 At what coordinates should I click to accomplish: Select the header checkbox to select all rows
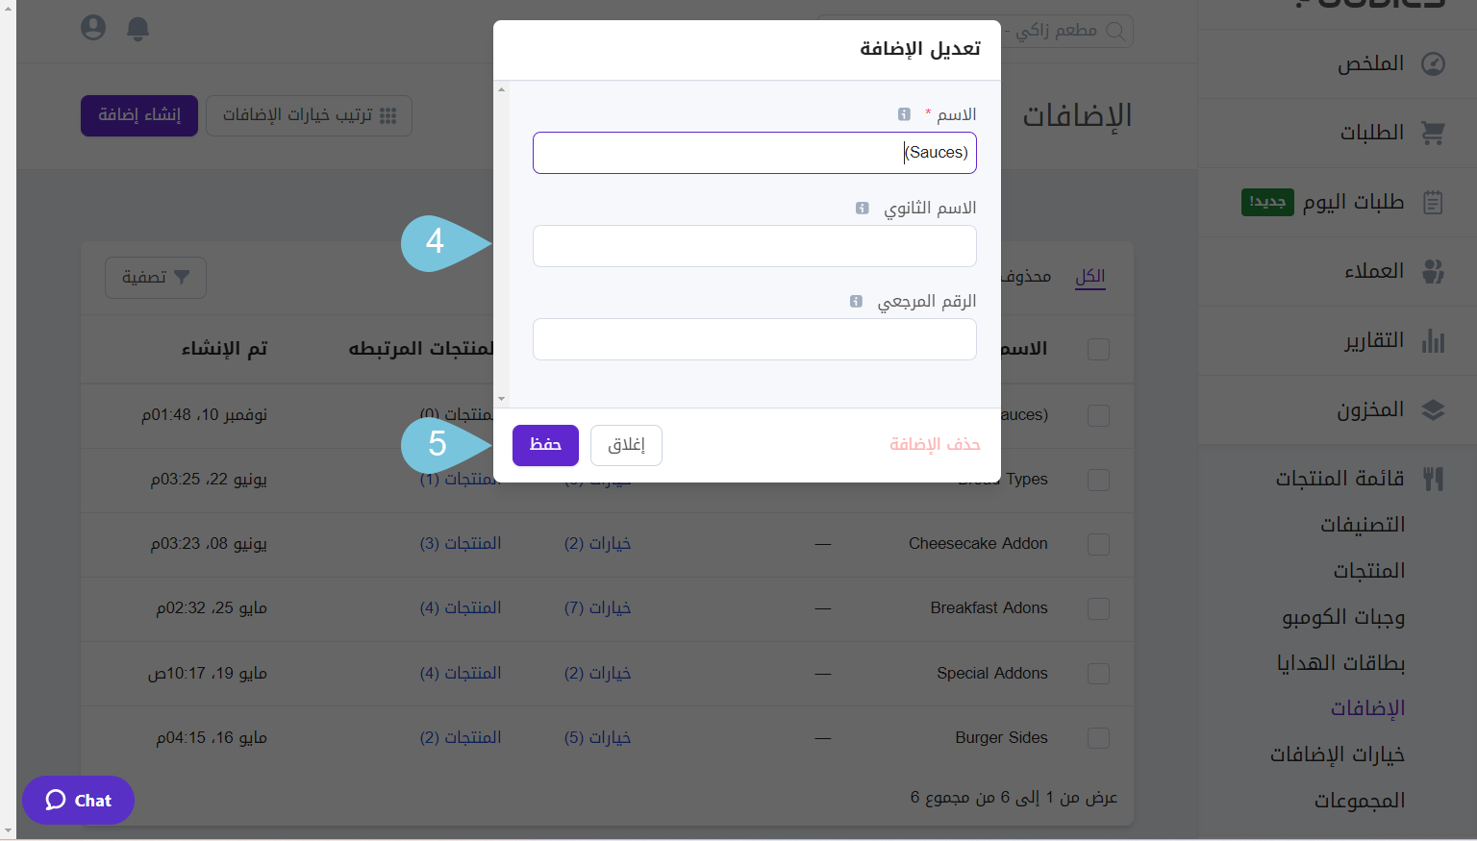click(1098, 349)
